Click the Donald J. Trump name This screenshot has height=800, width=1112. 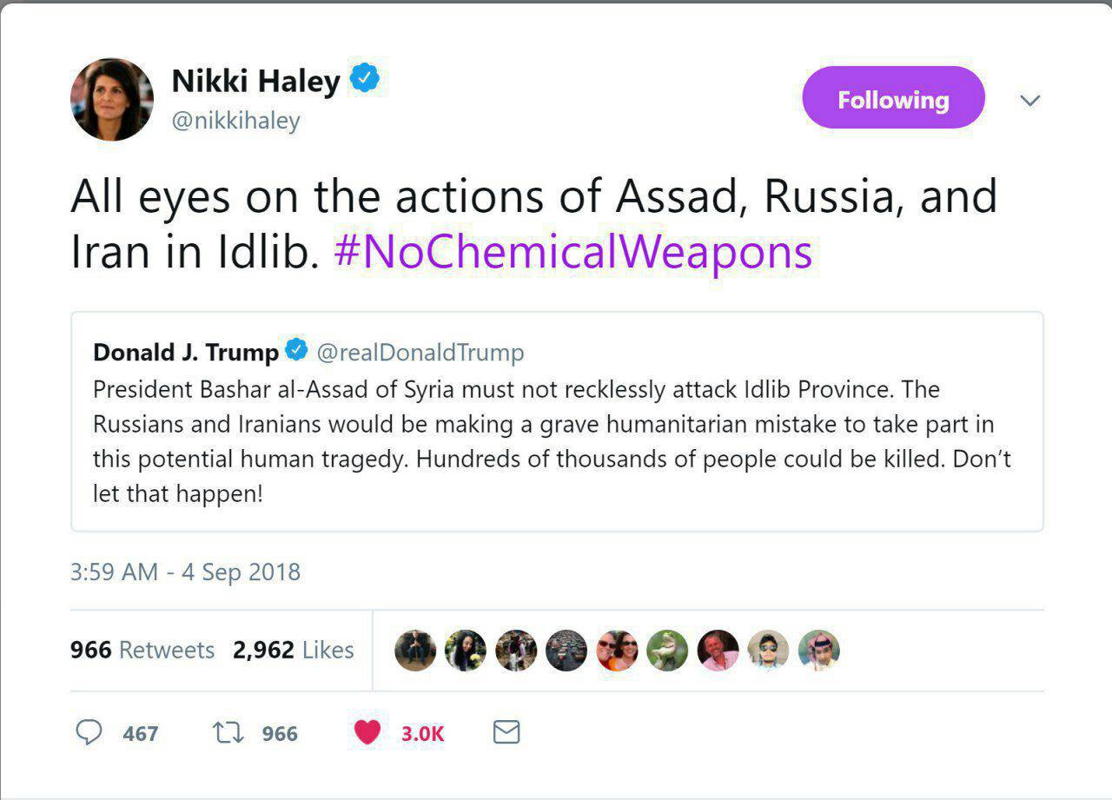click(186, 353)
